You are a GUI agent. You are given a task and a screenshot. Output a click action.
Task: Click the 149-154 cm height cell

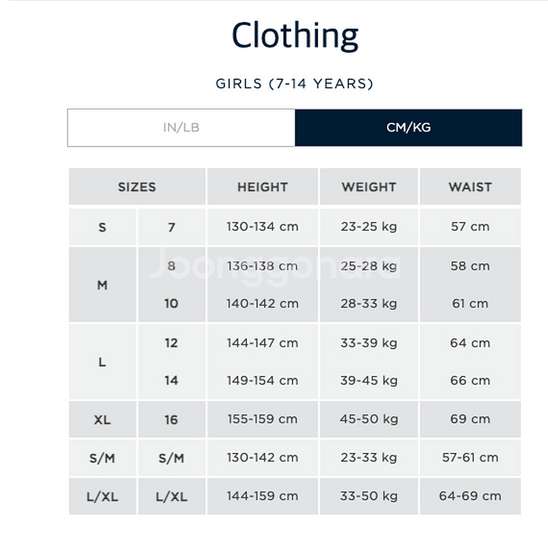pos(262,380)
